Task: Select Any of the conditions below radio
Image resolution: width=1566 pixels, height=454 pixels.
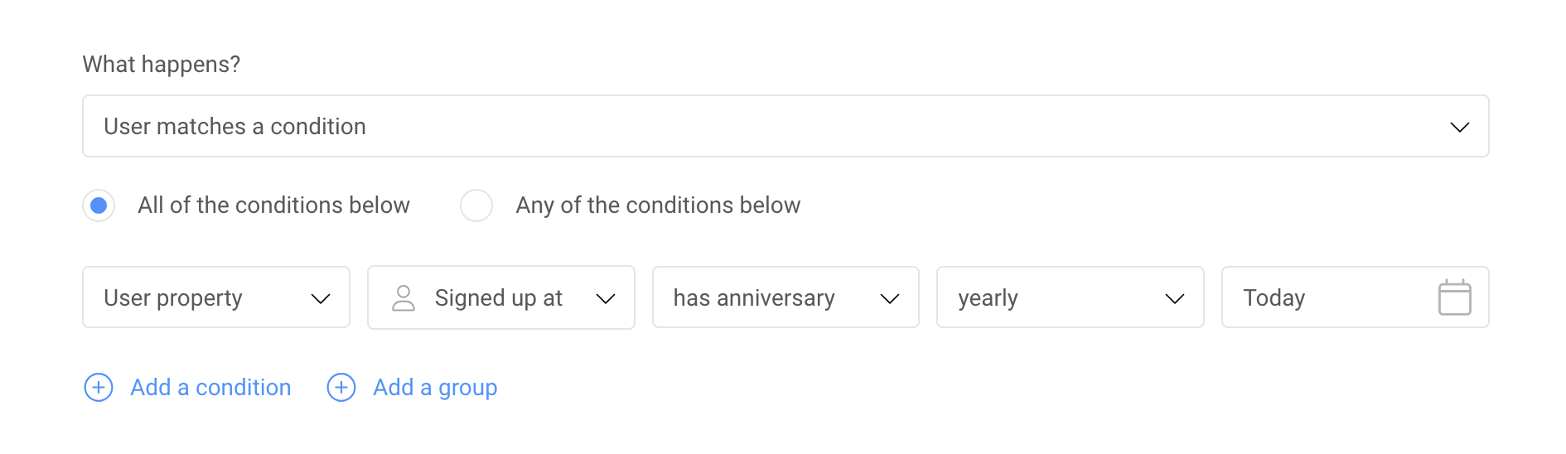Action: click(476, 205)
